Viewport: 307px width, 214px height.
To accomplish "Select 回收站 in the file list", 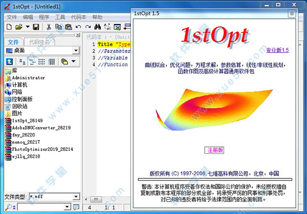I will (x=16, y=106).
